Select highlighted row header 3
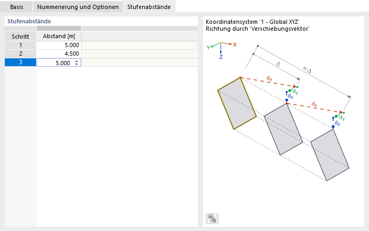 [21, 63]
